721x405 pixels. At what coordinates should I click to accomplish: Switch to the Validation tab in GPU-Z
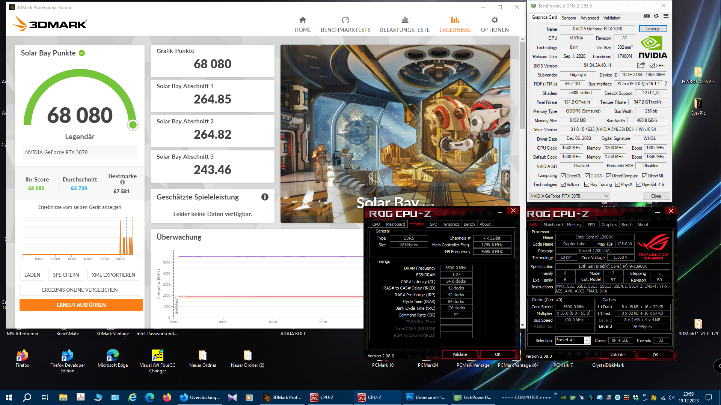tap(612, 18)
